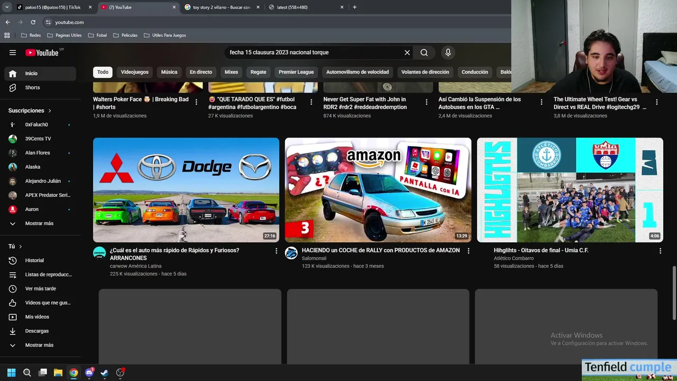Open Utiles Para Juegos bookmarks folder
Viewport: 677px width, 381px height.
click(x=165, y=35)
